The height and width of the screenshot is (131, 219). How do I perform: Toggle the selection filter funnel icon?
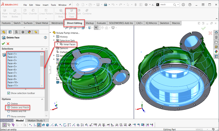click(x=4, y=125)
